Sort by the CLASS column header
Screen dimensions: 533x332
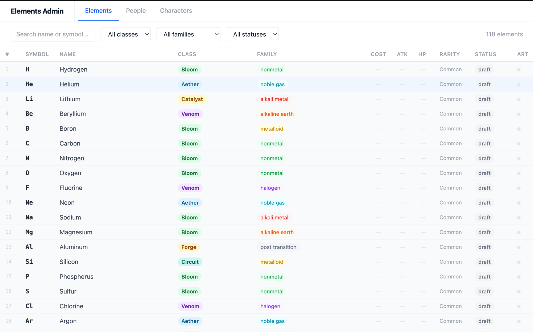tap(187, 54)
